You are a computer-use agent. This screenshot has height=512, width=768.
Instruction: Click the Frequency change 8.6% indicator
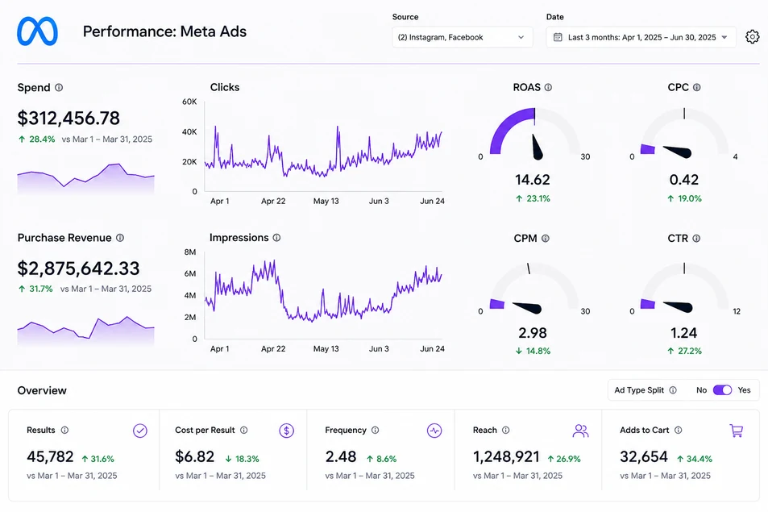pyautogui.click(x=381, y=459)
